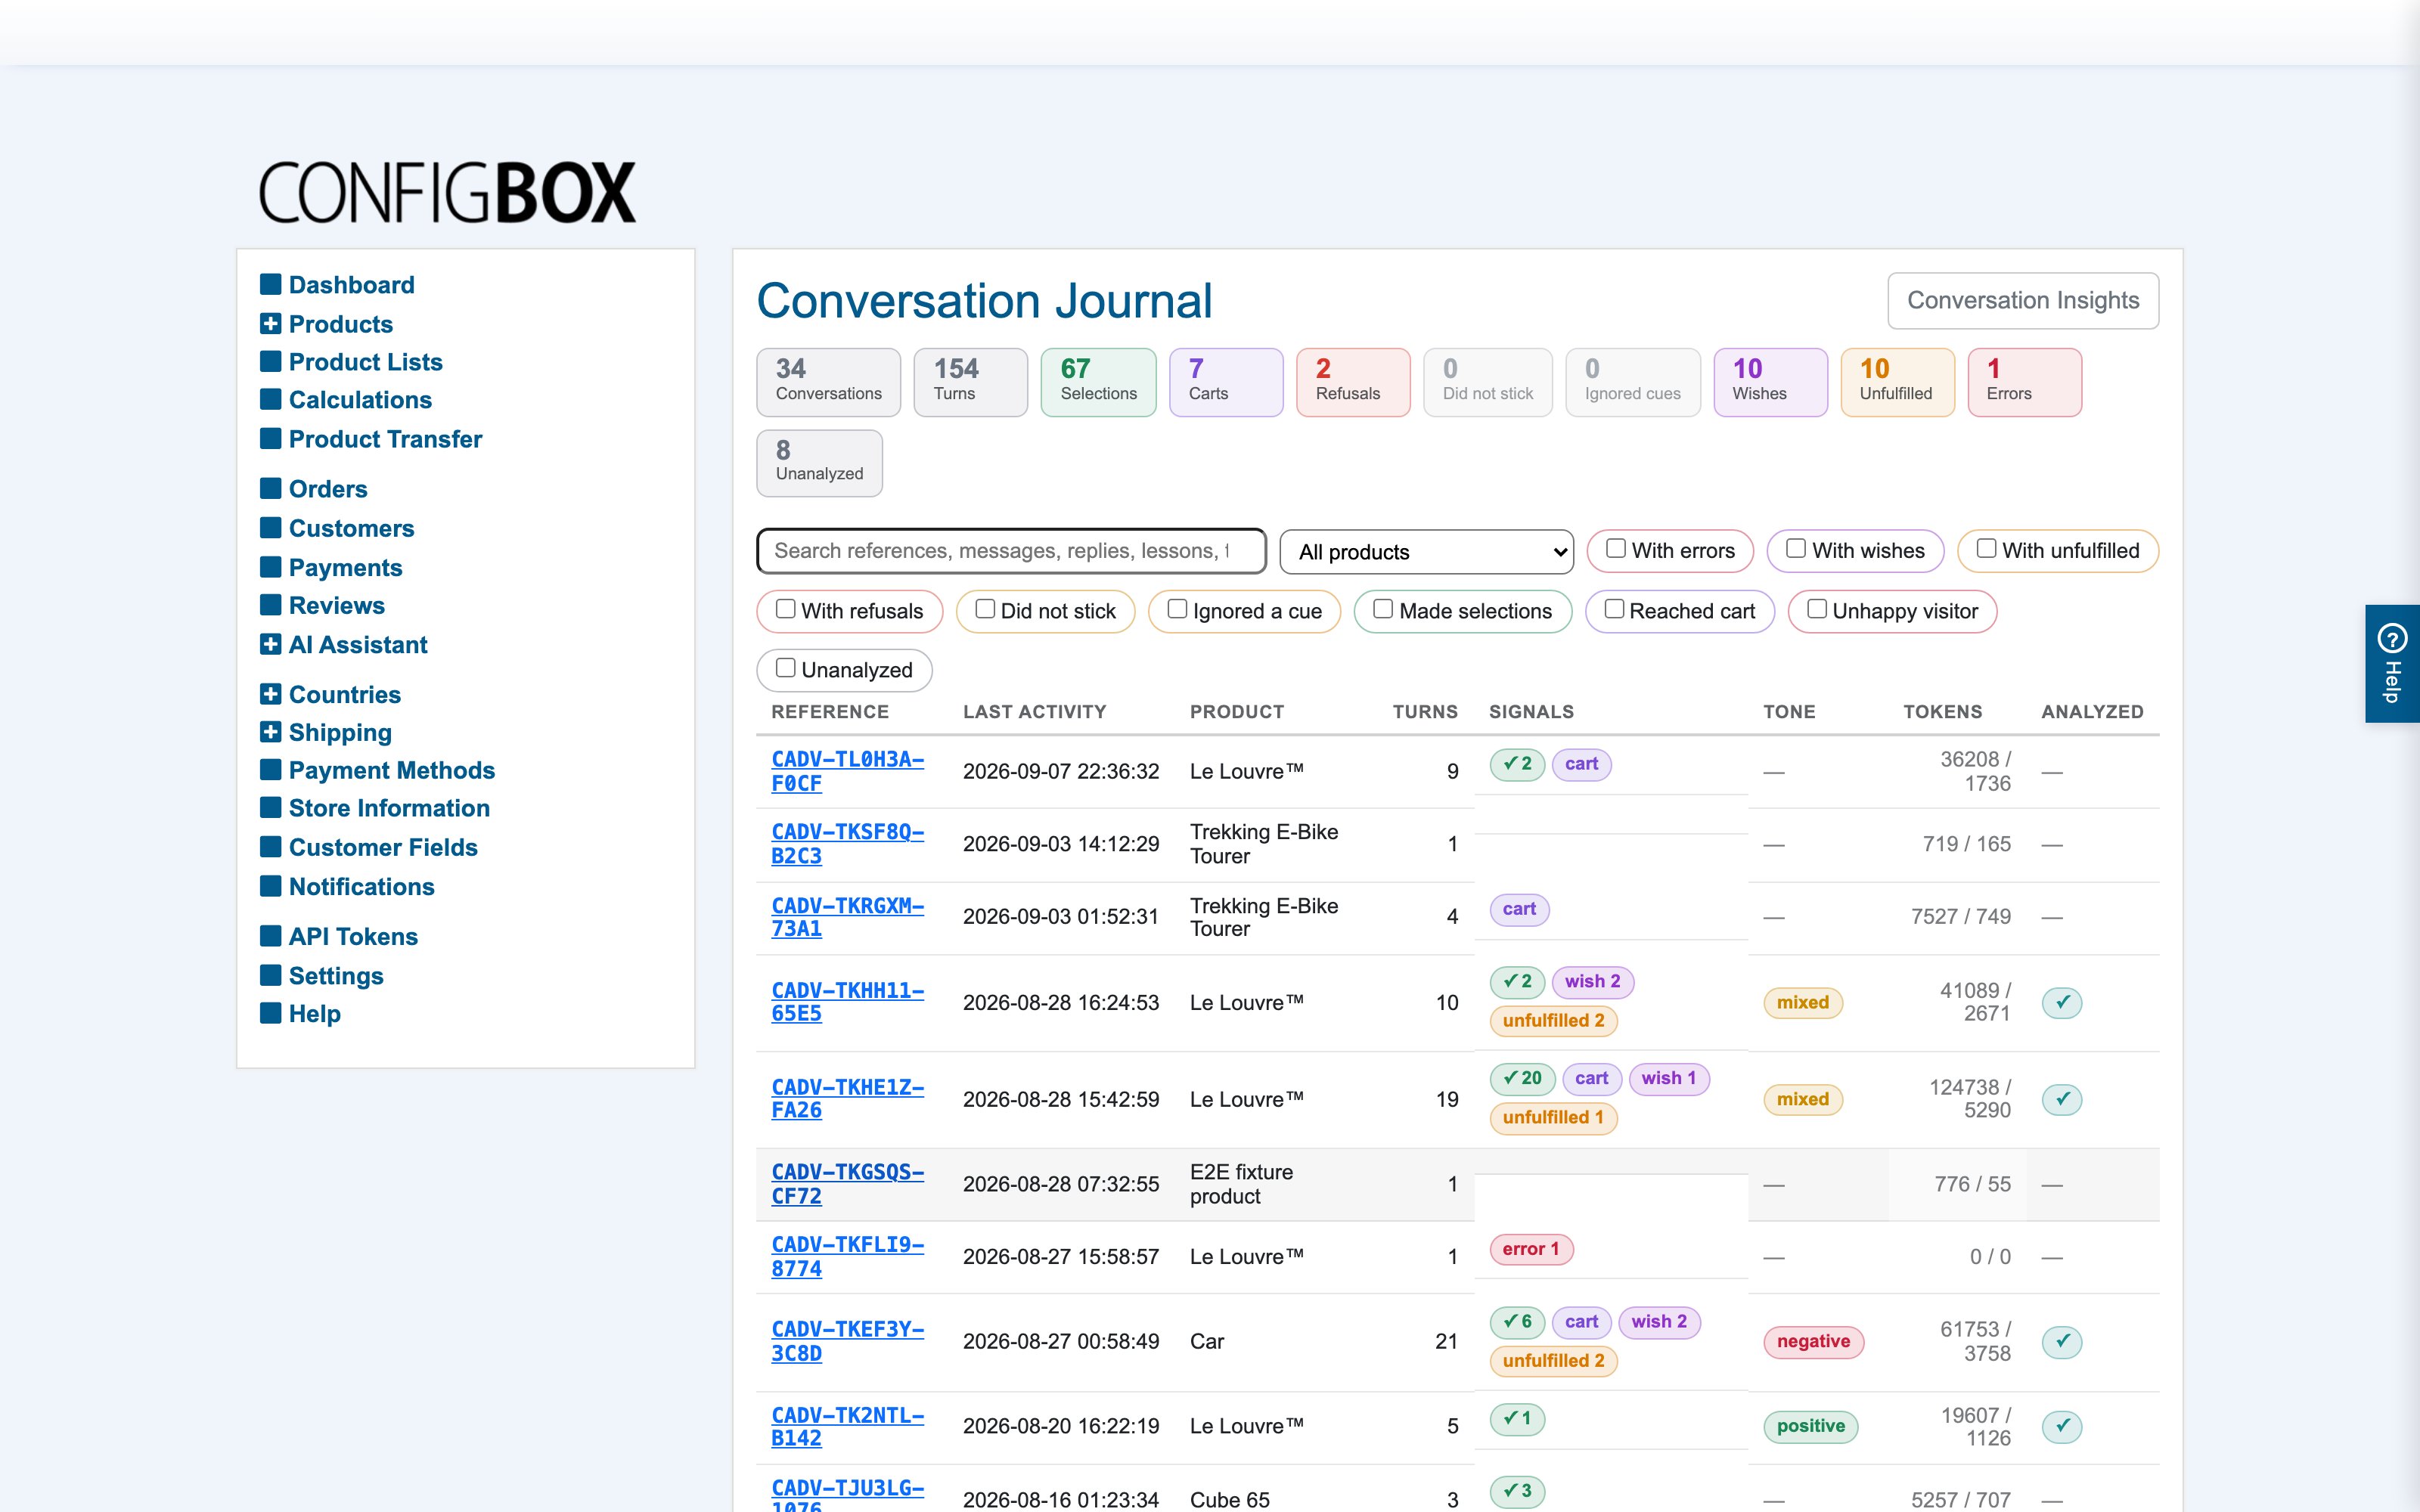The height and width of the screenshot is (1512, 2420).
Task: Click analyzed checkmark icon for CADV-TKHH11-65E5
Action: point(2062,1002)
